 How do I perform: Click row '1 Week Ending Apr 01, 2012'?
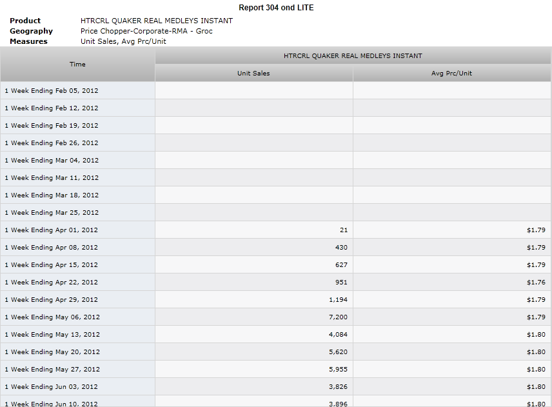pyautogui.click(x=275, y=230)
